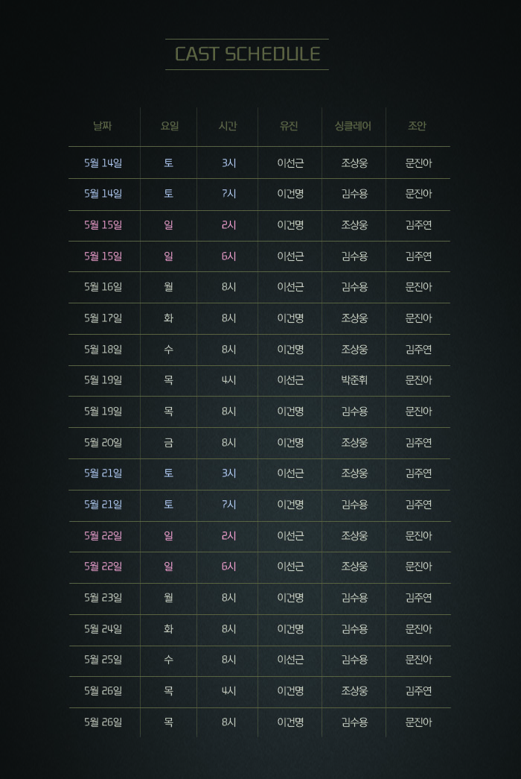The height and width of the screenshot is (779, 521).
Task: Click the 5월 25일 date cell
Action: click(103, 660)
